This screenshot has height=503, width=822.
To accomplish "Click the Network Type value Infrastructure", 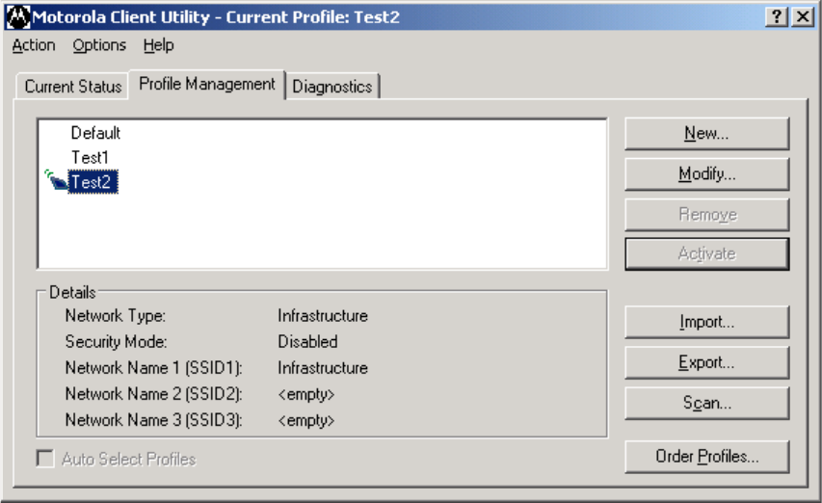I will click(x=323, y=316).
